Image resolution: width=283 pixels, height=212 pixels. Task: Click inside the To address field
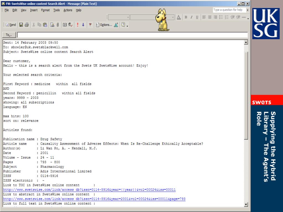click(132, 35)
